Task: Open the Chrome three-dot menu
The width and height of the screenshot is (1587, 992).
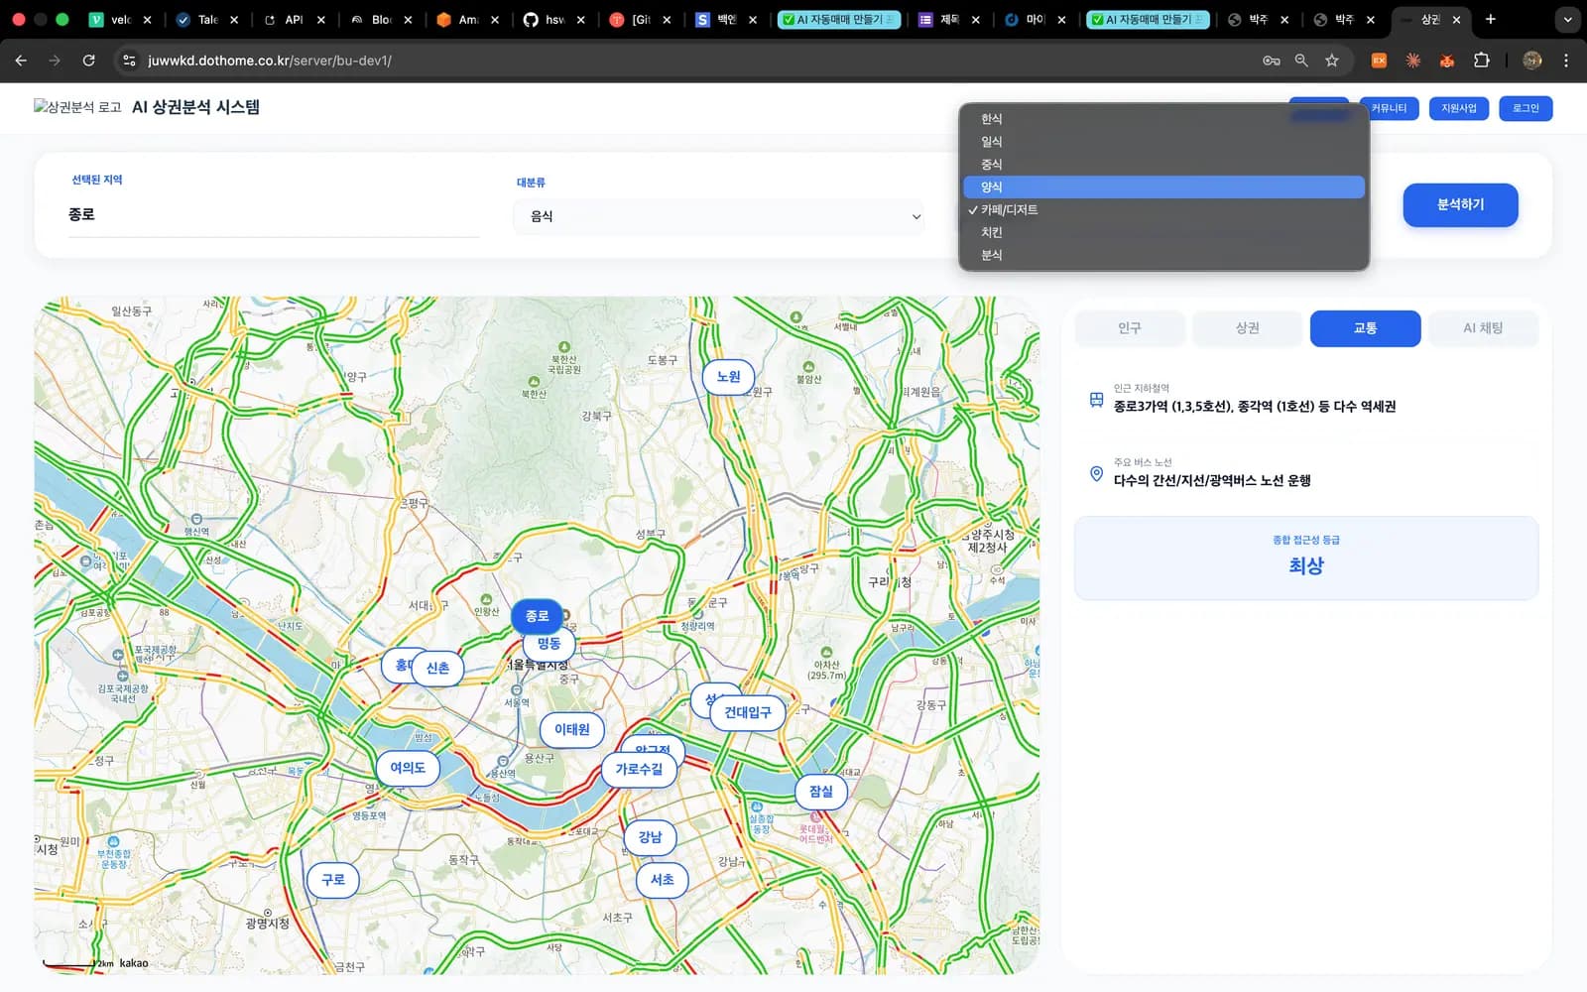Action: [1566, 61]
